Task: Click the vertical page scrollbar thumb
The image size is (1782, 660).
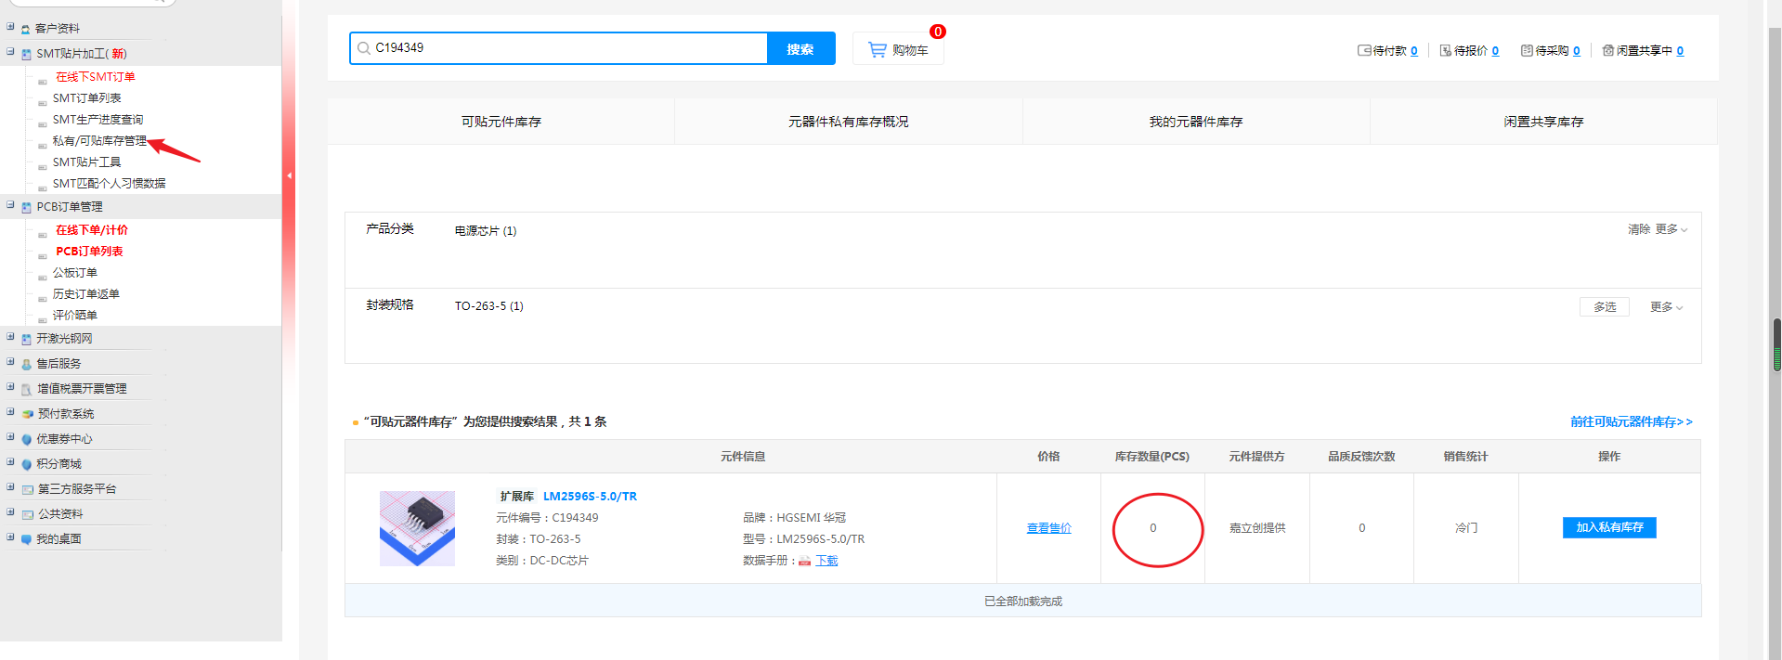Action: [x=1776, y=344]
